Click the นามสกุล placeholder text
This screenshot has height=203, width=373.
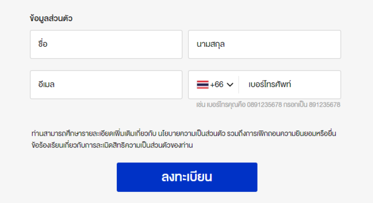[x=210, y=44]
